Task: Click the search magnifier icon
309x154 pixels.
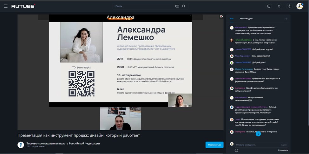Action: tap(184, 6)
